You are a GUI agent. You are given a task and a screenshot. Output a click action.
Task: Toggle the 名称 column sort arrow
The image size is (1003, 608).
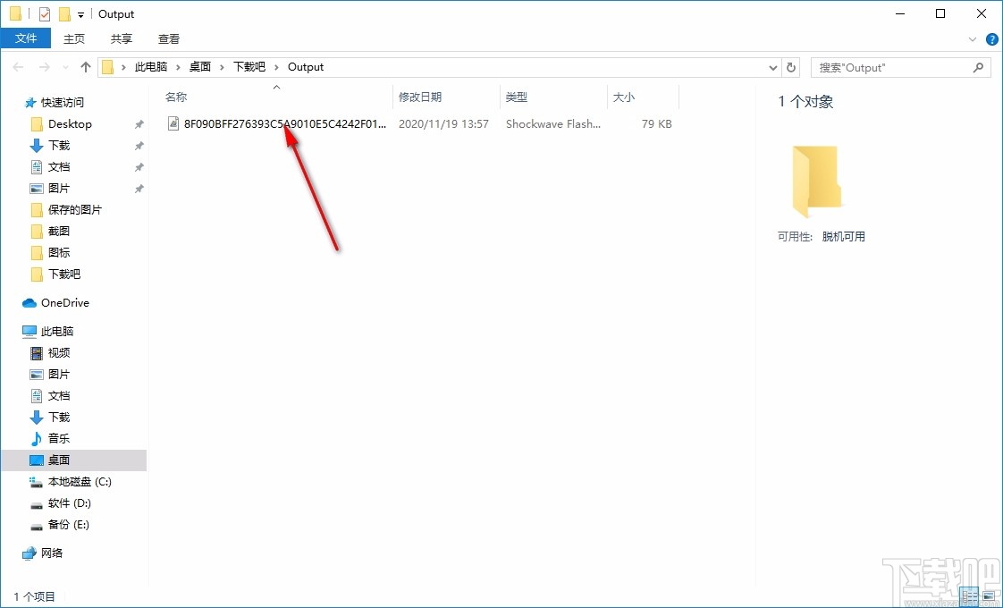[x=276, y=88]
